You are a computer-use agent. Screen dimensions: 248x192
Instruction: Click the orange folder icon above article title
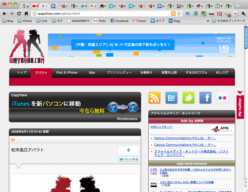click(13, 140)
